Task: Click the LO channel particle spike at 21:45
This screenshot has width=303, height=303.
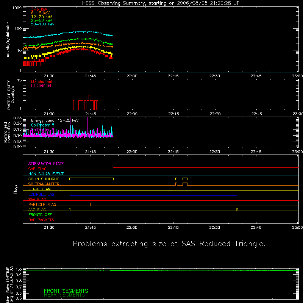Action: [x=89, y=98]
